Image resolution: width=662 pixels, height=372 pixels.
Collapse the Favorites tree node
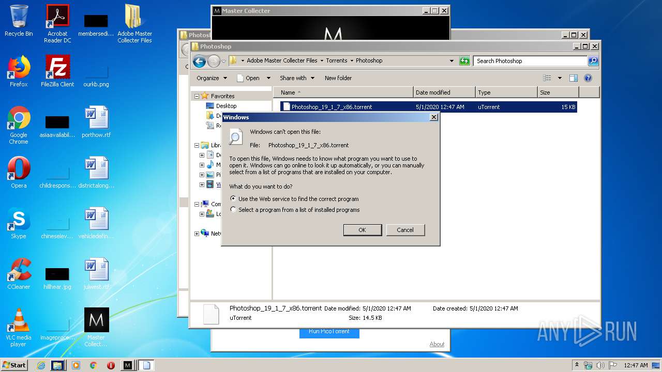pos(197,96)
